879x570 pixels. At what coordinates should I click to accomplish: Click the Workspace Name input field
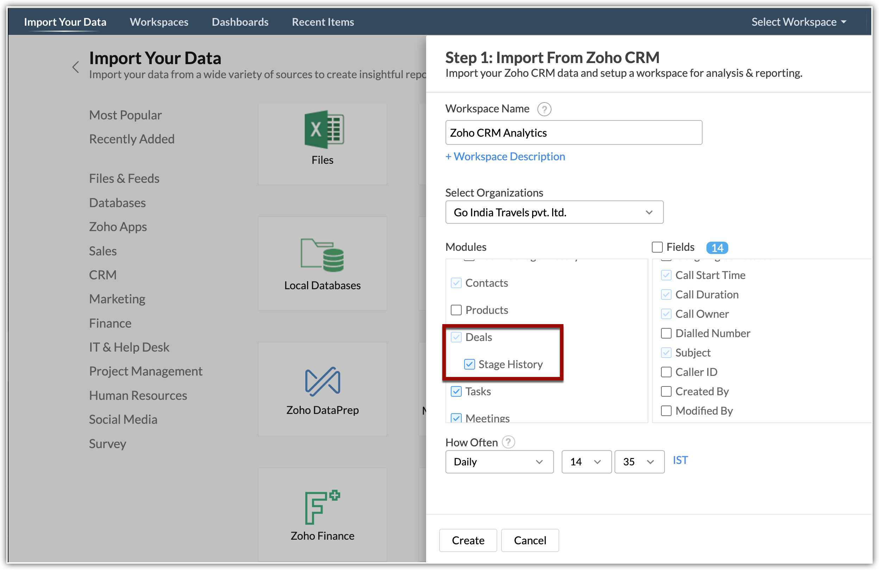click(573, 132)
